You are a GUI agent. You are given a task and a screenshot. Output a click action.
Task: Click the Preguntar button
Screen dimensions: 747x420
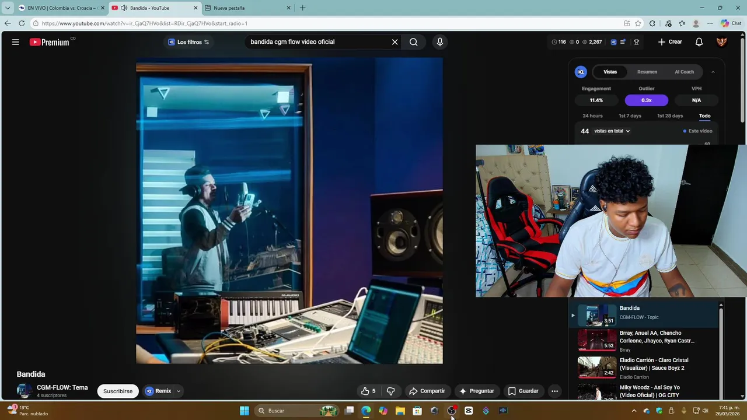coord(476,391)
